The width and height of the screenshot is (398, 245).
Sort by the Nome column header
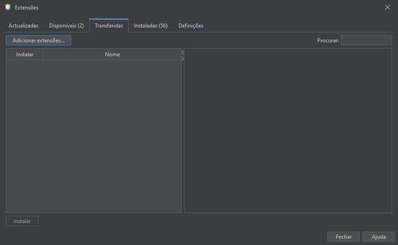tap(112, 54)
